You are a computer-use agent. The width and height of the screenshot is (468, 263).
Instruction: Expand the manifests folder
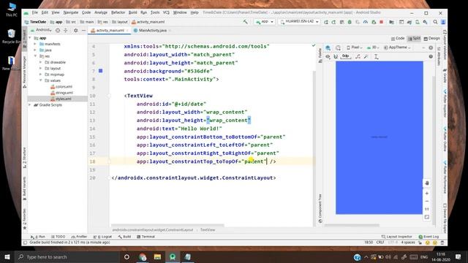(35, 44)
